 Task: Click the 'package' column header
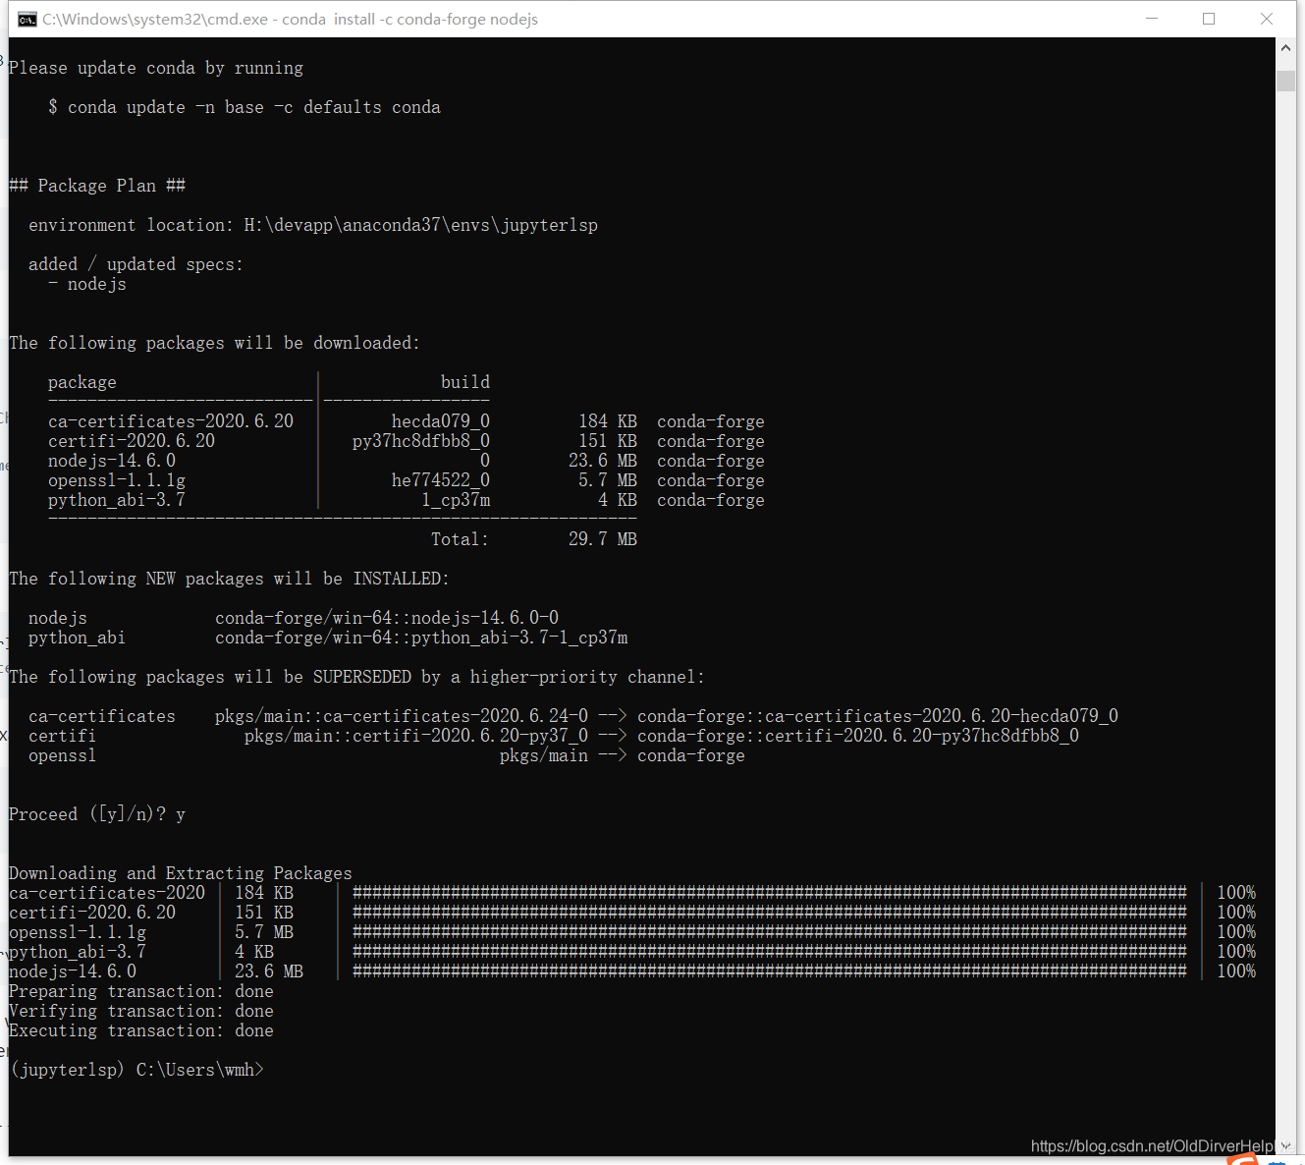(82, 382)
